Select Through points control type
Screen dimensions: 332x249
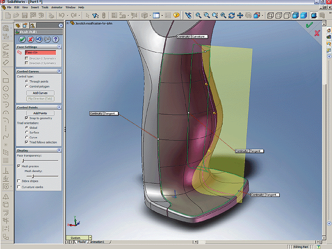26,81
